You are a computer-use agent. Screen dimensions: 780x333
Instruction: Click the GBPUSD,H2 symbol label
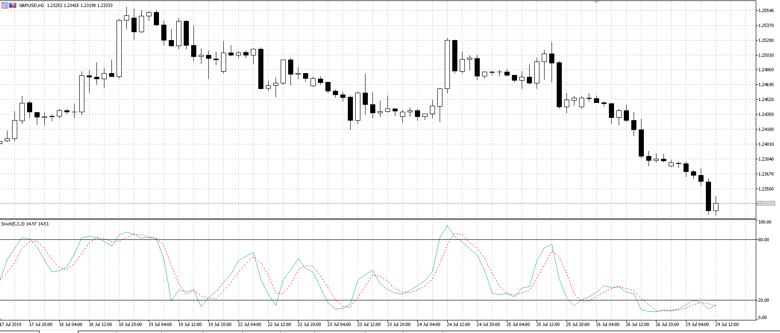coord(31,6)
